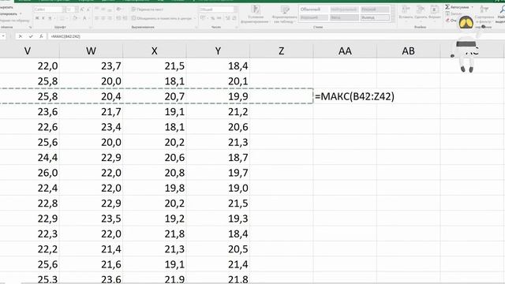The width and height of the screenshot is (505, 284).
Task: Confirm the formula with the checkmark icon
Action: click(x=31, y=36)
